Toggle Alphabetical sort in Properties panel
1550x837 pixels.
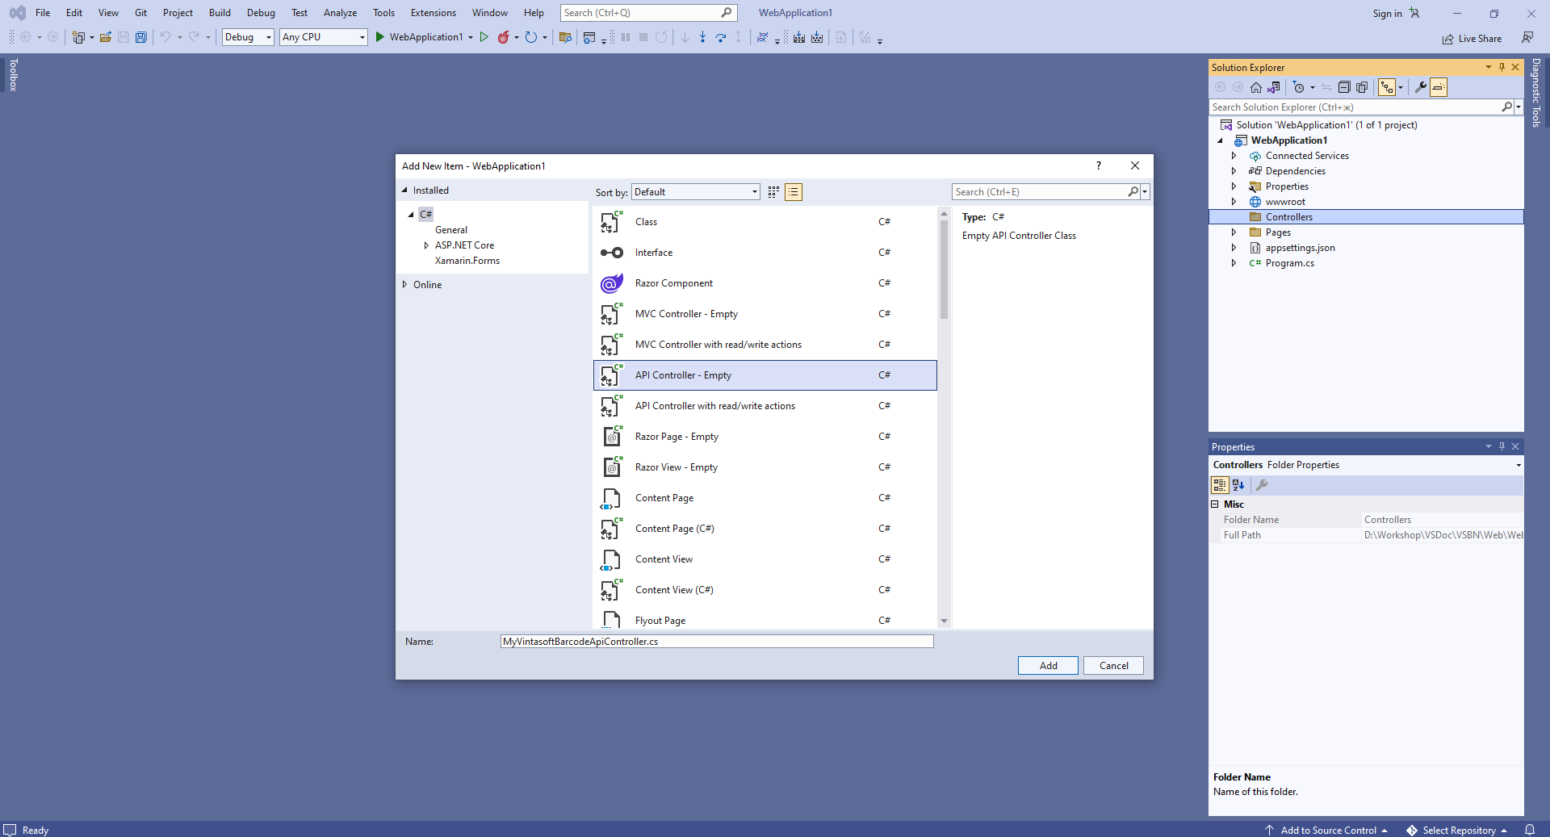pos(1238,485)
